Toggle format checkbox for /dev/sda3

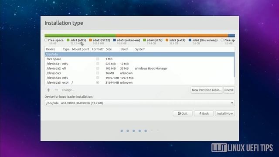point(98,73)
